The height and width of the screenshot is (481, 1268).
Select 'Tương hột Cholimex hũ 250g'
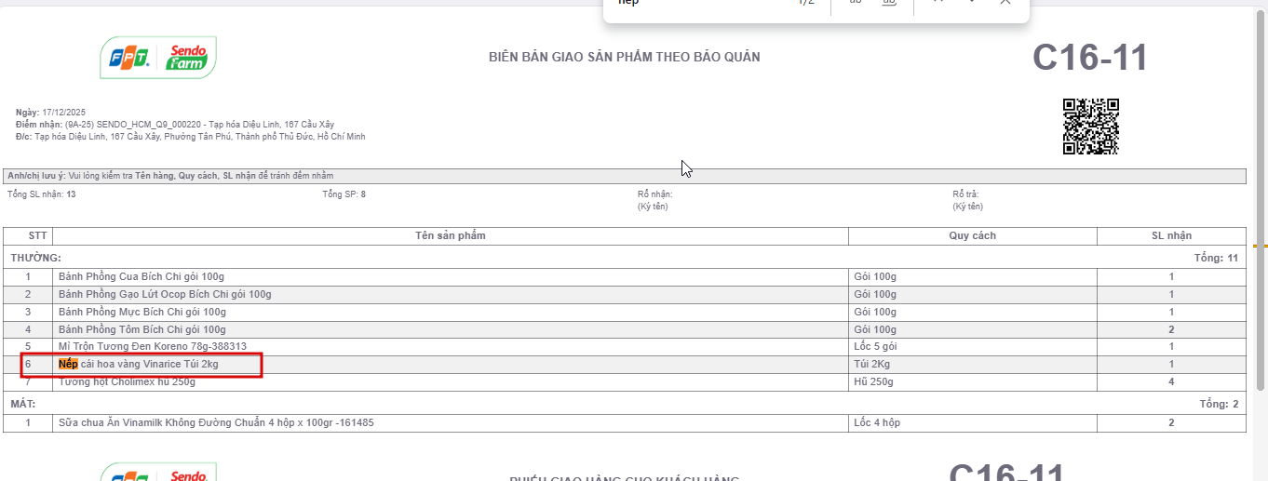(x=128, y=381)
